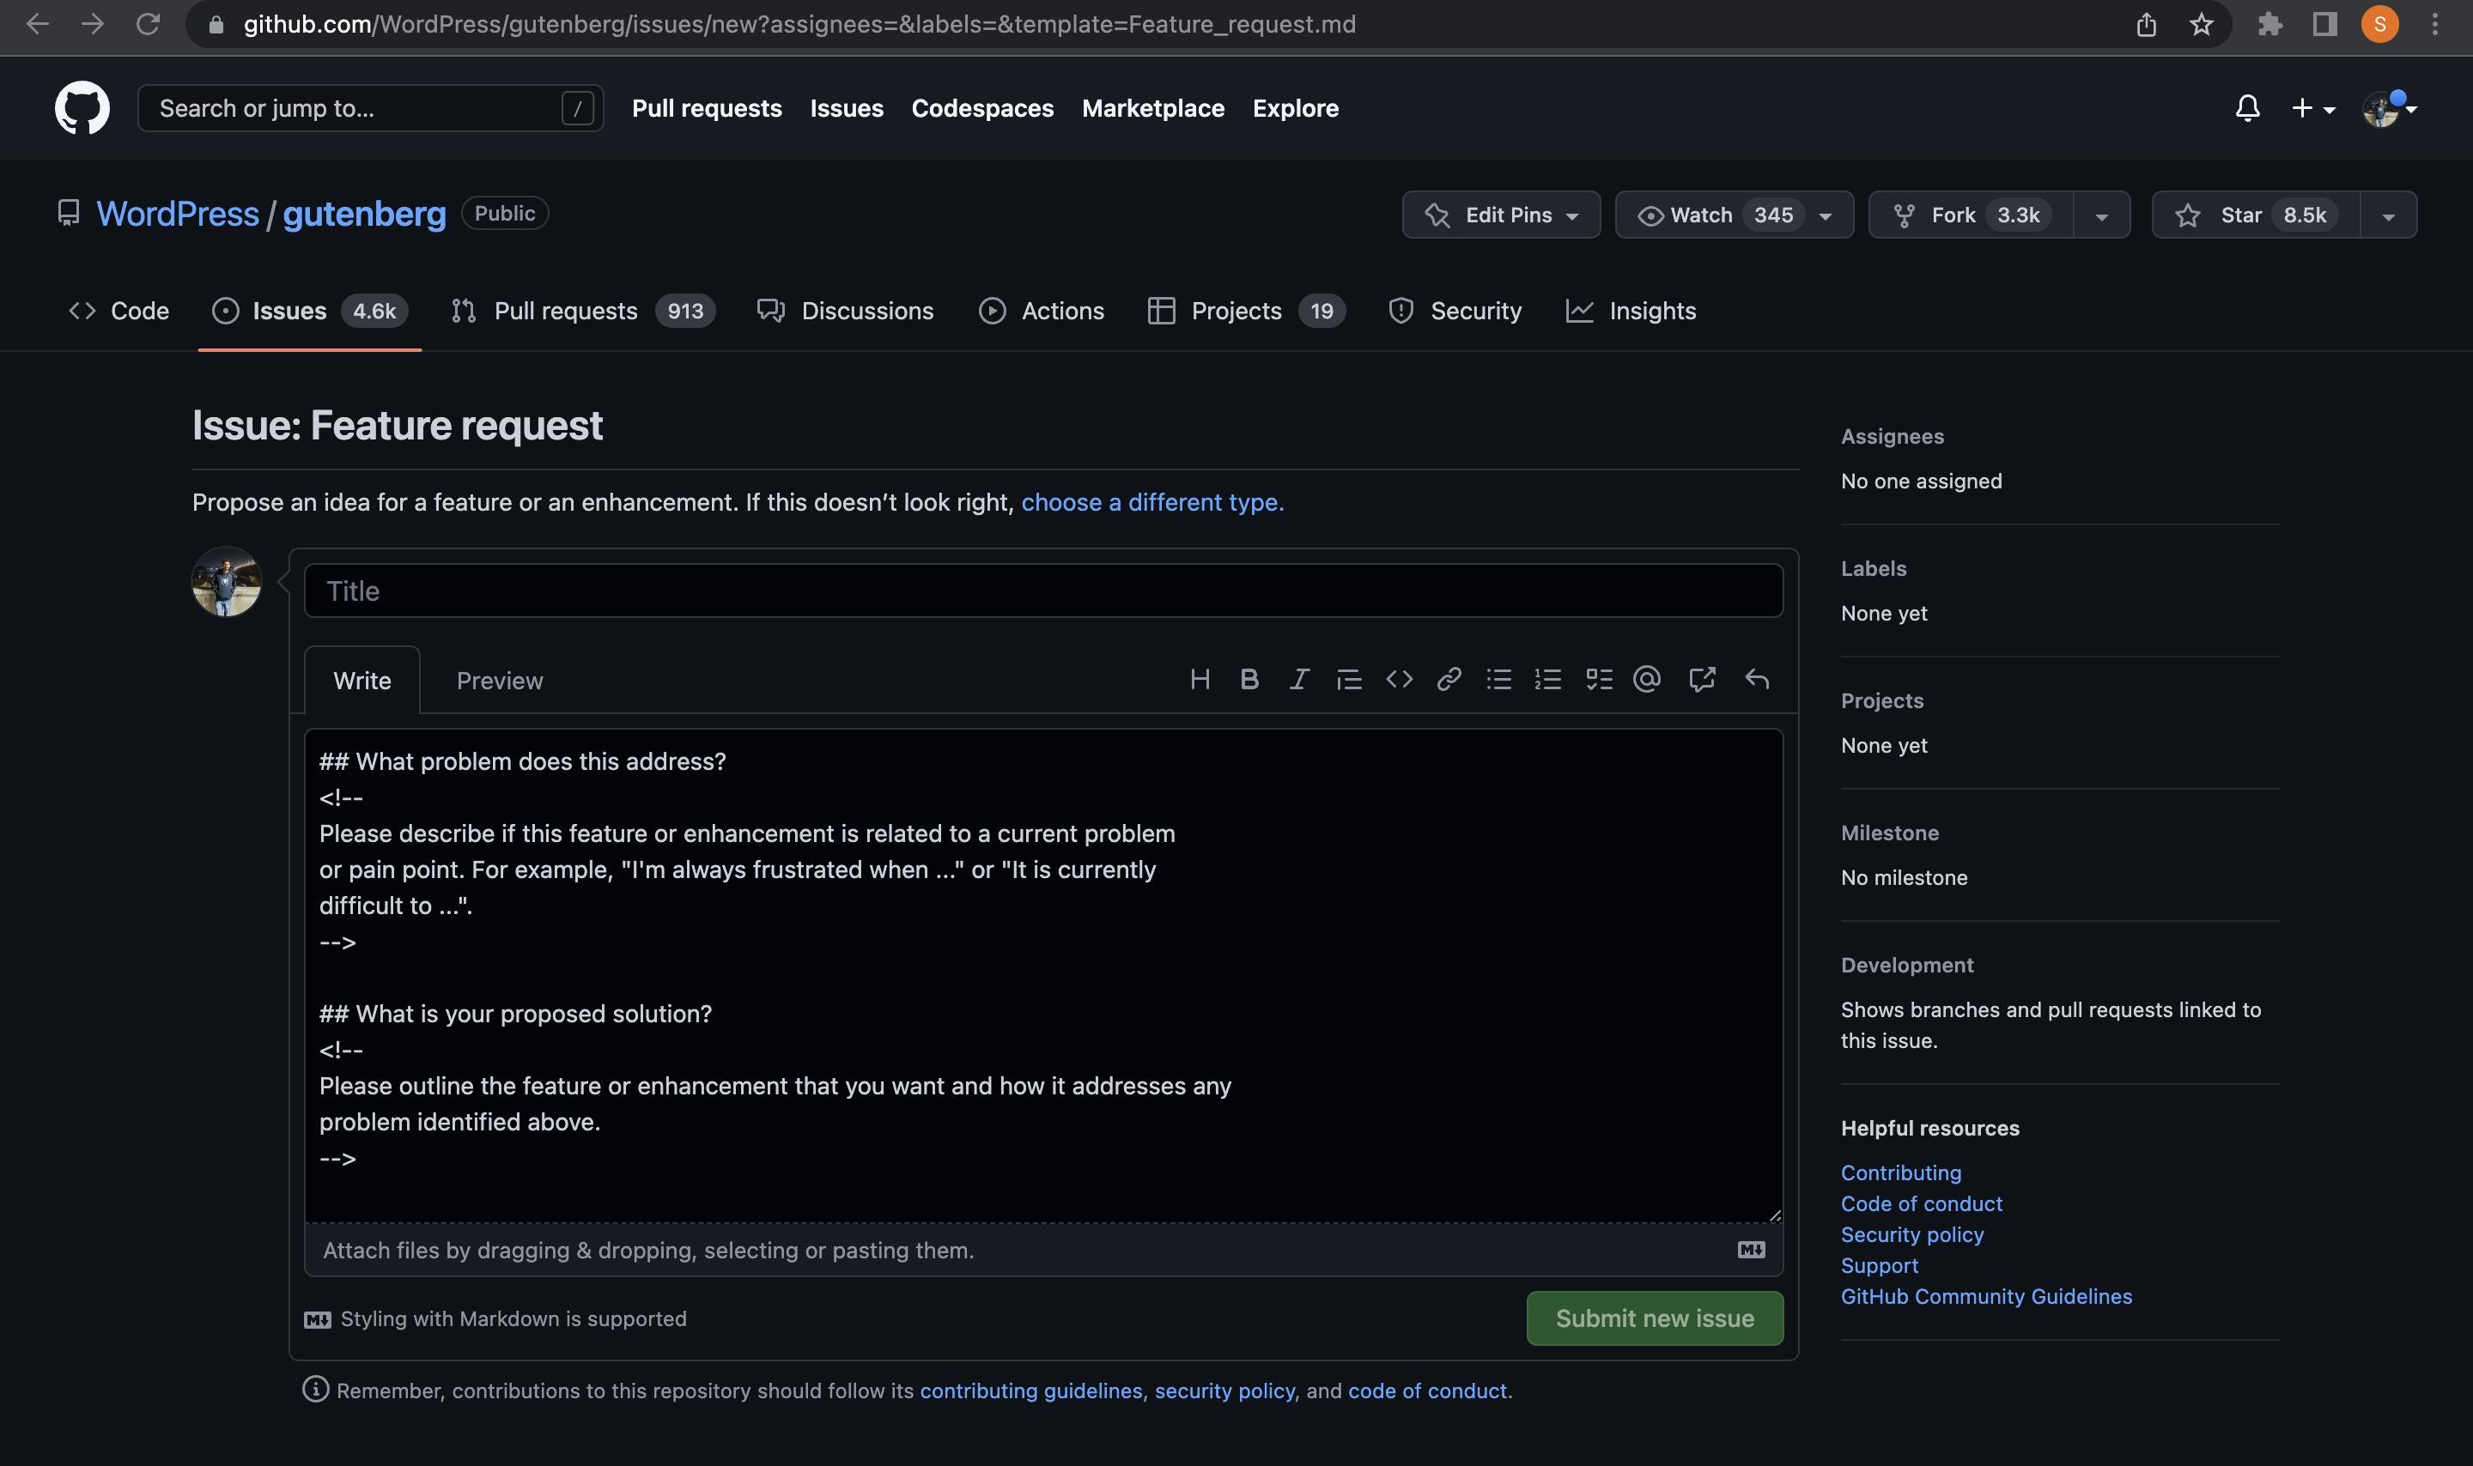
Task: Go to the Discussions tab
Action: pos(845,310)
